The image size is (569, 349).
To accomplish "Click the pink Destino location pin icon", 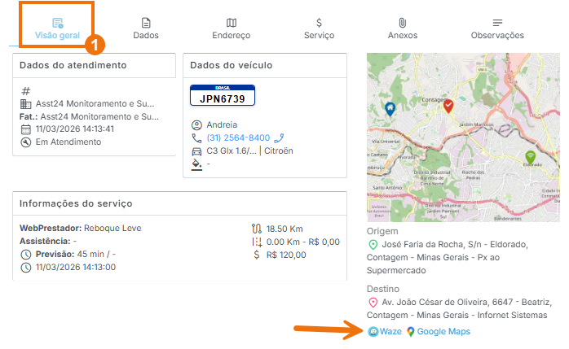I will 373,303.
